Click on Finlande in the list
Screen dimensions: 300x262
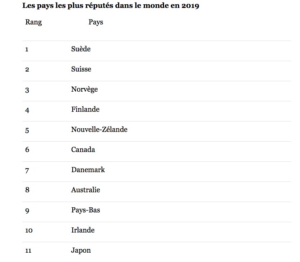[85, 109]
